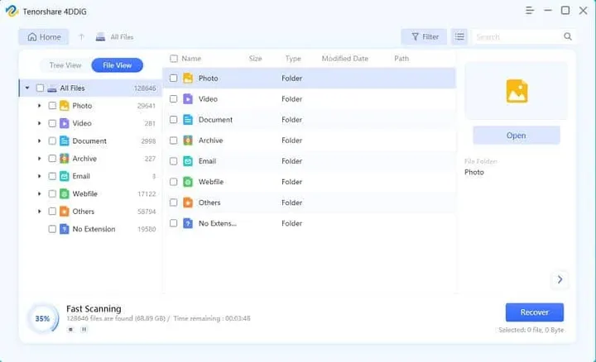Check the Photo checkbox in tree sidebar

[x=52, y=106]
